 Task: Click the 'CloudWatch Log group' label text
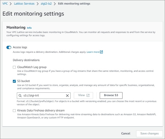click(x=32, y=67)
